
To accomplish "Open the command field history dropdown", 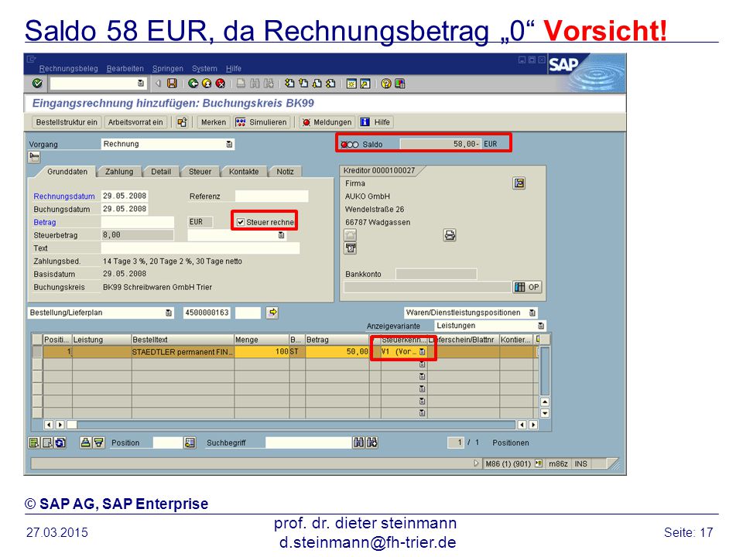I will click(141, 84).
